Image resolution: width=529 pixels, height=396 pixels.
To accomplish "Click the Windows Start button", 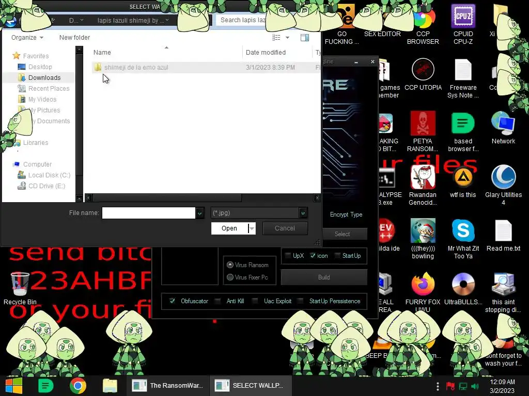I will [x=14, y=386].
